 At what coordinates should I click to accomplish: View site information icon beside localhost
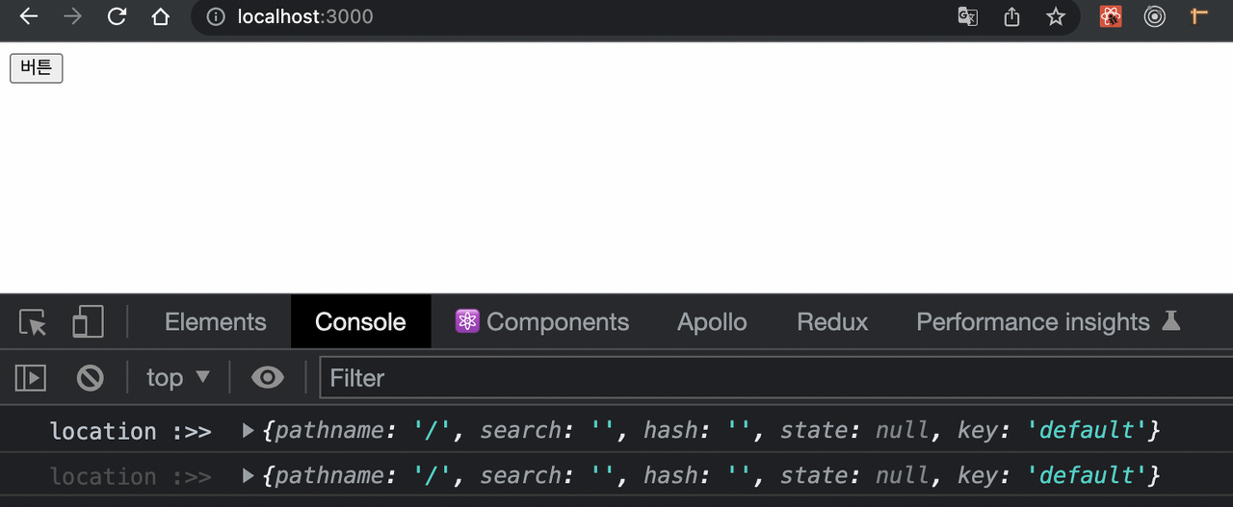tap(217, 16)
